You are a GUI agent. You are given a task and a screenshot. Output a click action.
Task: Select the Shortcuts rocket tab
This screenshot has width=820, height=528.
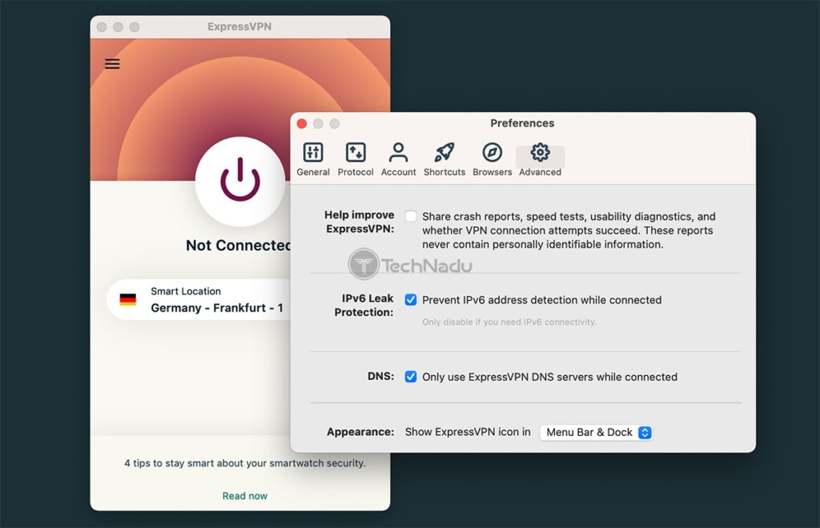coord(444,159)
